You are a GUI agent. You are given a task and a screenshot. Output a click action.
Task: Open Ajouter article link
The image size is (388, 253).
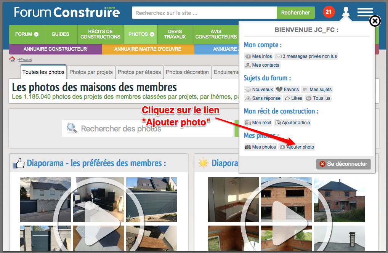click(x=292, y=123)
